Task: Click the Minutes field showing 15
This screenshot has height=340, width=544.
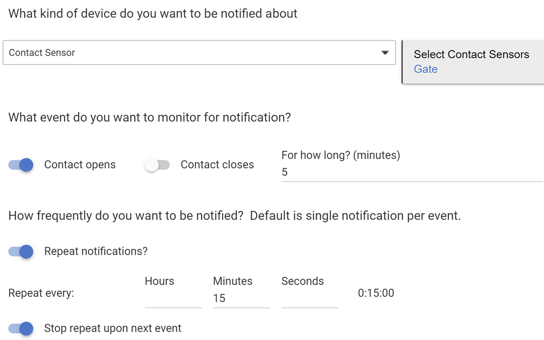Action: click(241, 298)
